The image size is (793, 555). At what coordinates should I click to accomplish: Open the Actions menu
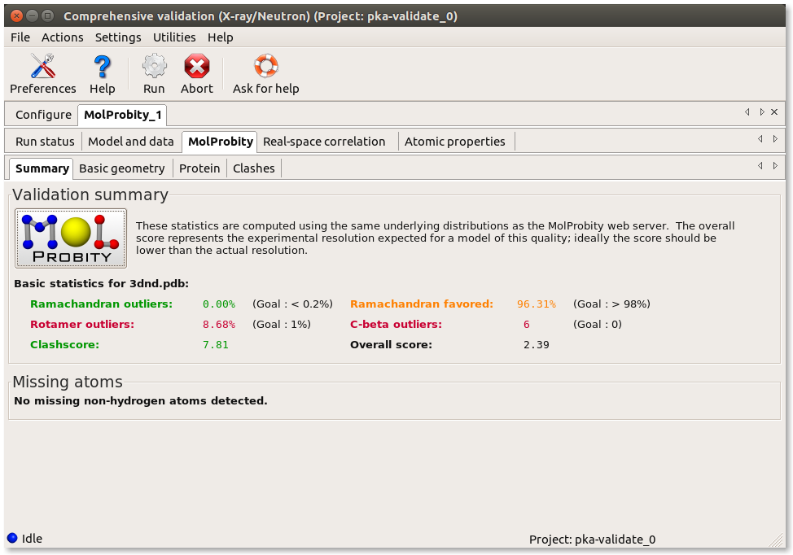62,37
